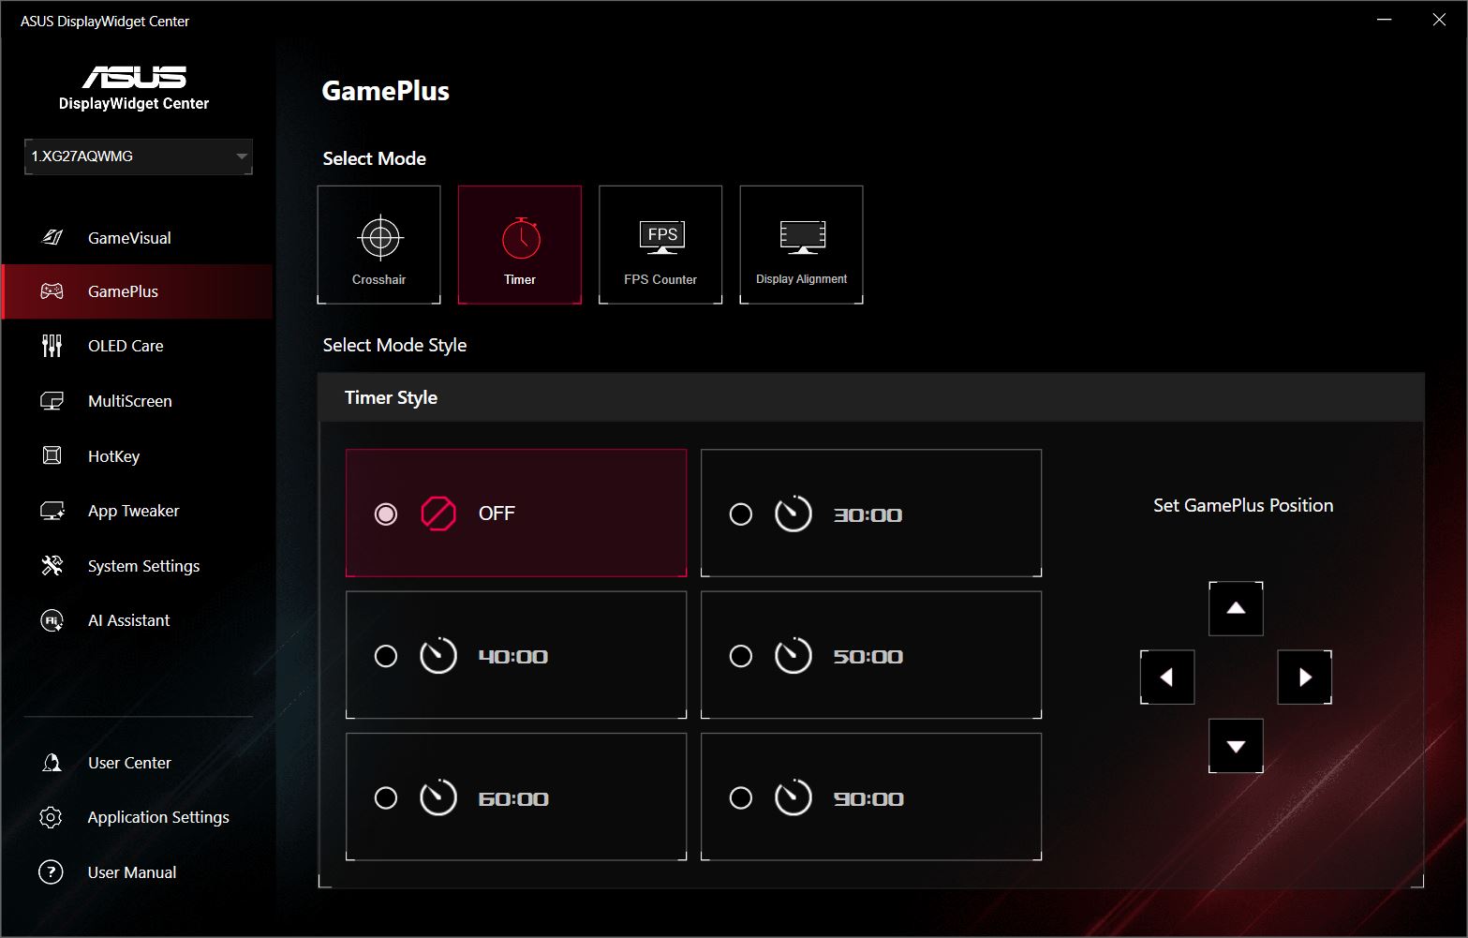Image resolution: width=1468 pixels, height=938 pixels.
Task: Open App Tweaker in the sidebar menu
Action: [137, 511]
